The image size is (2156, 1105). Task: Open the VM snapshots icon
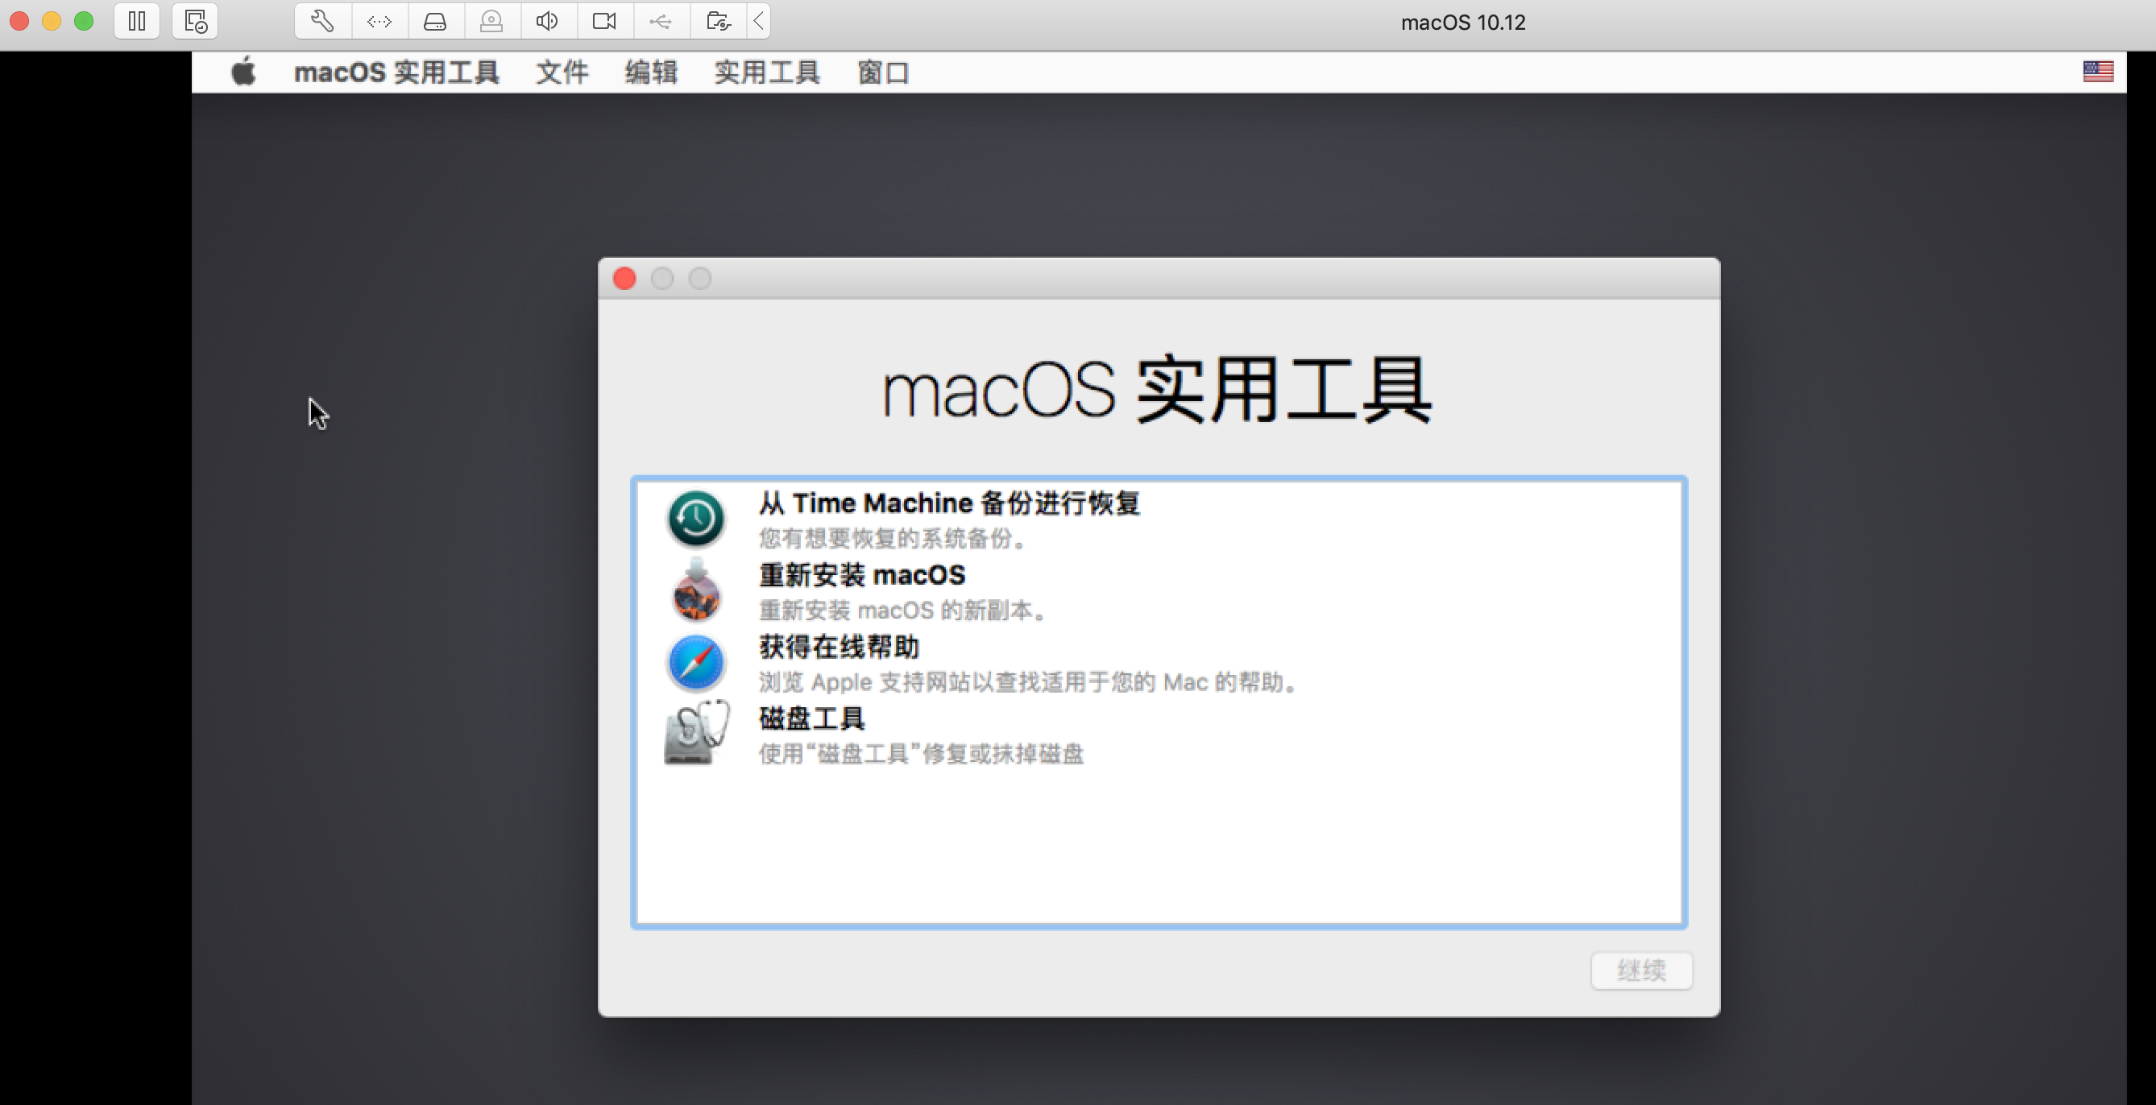click(x=195, y=21)
